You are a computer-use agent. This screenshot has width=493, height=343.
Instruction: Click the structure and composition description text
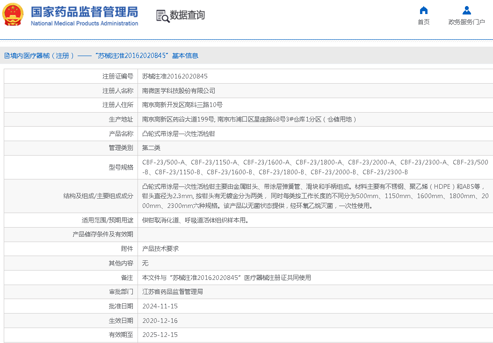click(315, 196)
